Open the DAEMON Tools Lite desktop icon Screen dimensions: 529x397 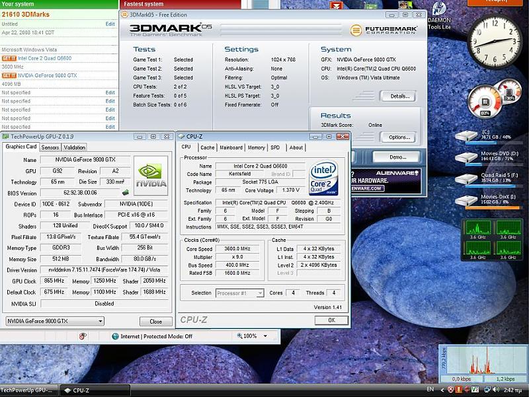tap(439, 15)
